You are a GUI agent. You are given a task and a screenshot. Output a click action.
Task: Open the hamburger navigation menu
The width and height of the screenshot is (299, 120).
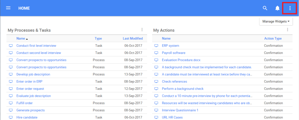pos(8,8)
